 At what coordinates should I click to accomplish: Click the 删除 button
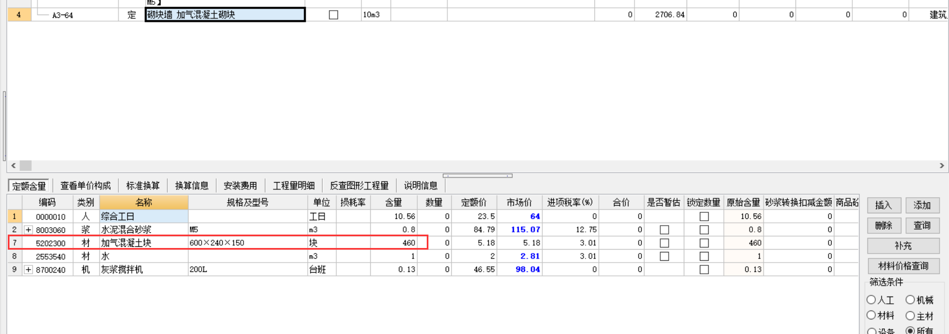pyautogui.click(x=884, y=226)
